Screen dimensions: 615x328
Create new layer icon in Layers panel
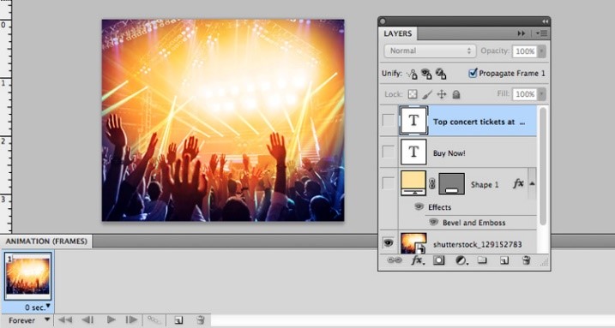(504, 260)
